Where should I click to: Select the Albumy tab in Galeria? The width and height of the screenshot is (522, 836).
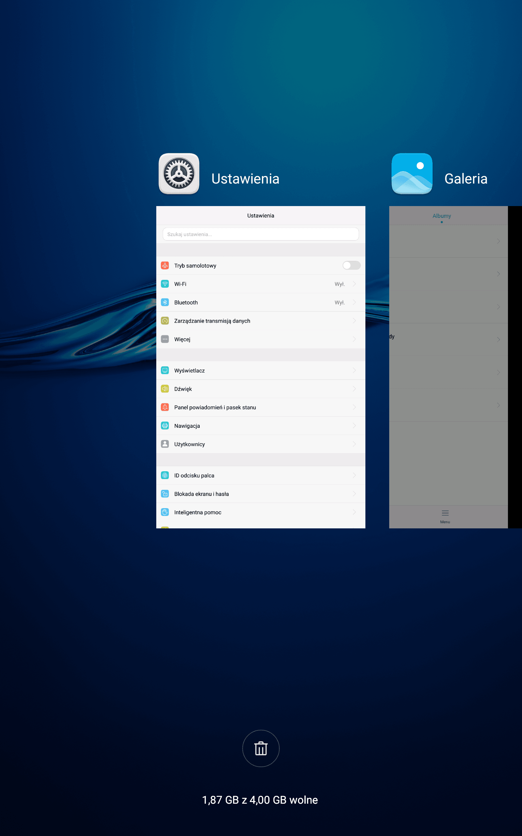[x=441, y=216]
